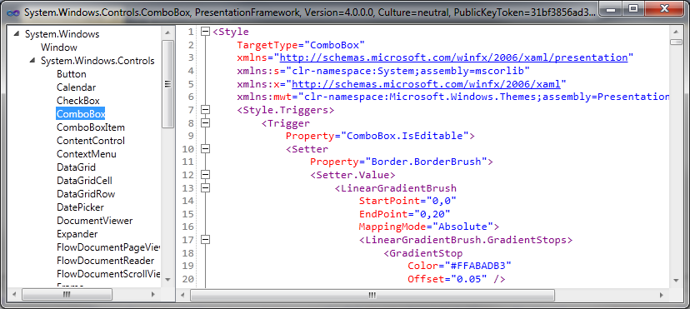
Task: Collapse the LinearGradientBrush fold on line 13
Action: (205, 188)
